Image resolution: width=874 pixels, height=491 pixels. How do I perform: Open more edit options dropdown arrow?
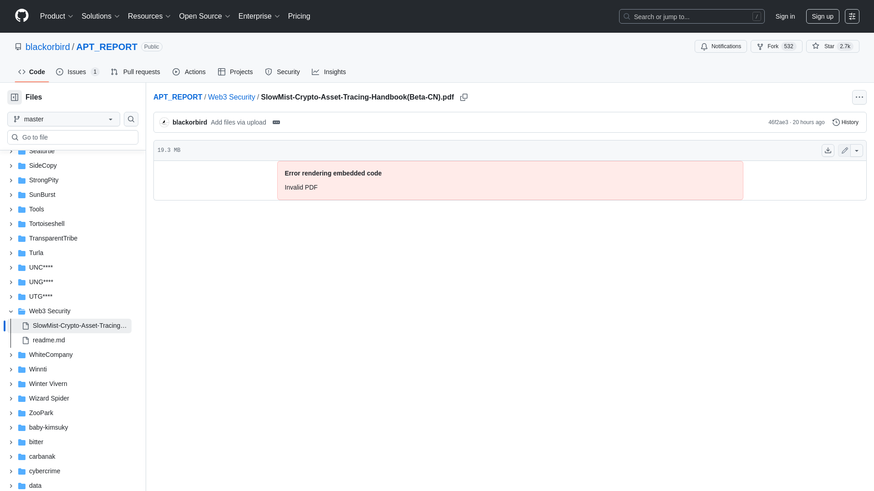(x=857, y=150)
